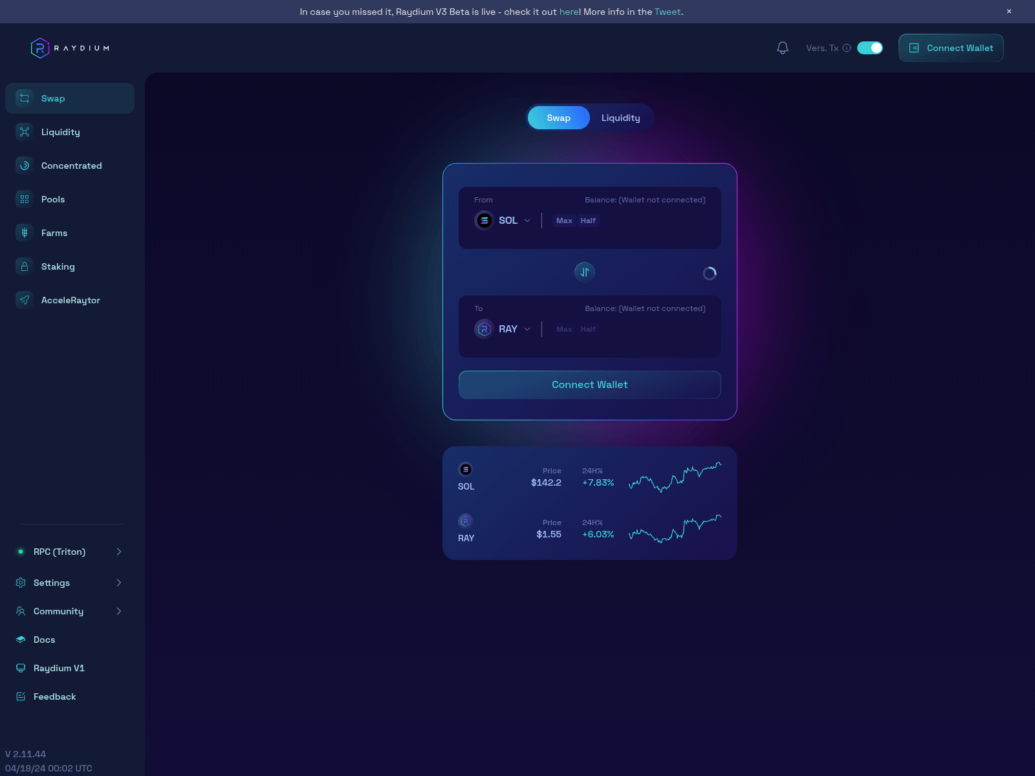Viewport: 1035px width, 776px height.
Task: Click the Feedback edit icon
Action: coord(21,696)
